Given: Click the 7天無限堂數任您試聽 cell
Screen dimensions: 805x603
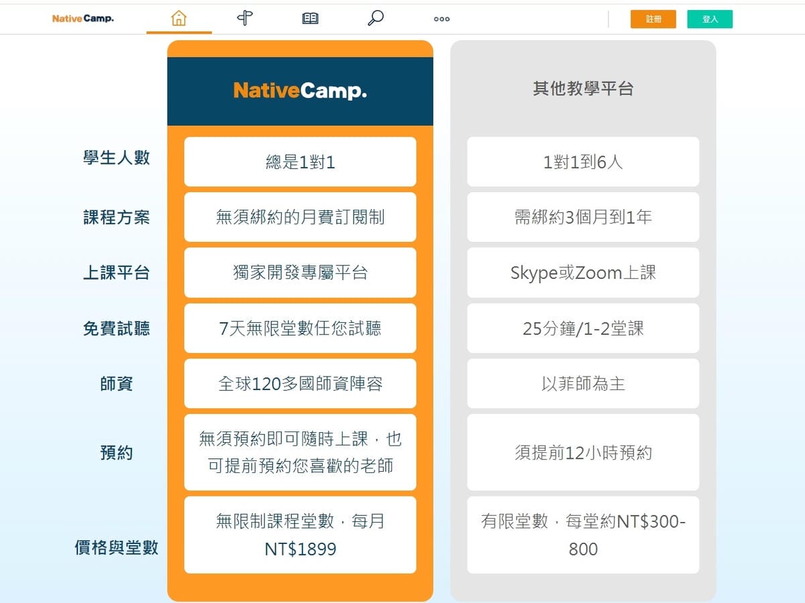Looking at the screenshot, I should click(300, 328).
